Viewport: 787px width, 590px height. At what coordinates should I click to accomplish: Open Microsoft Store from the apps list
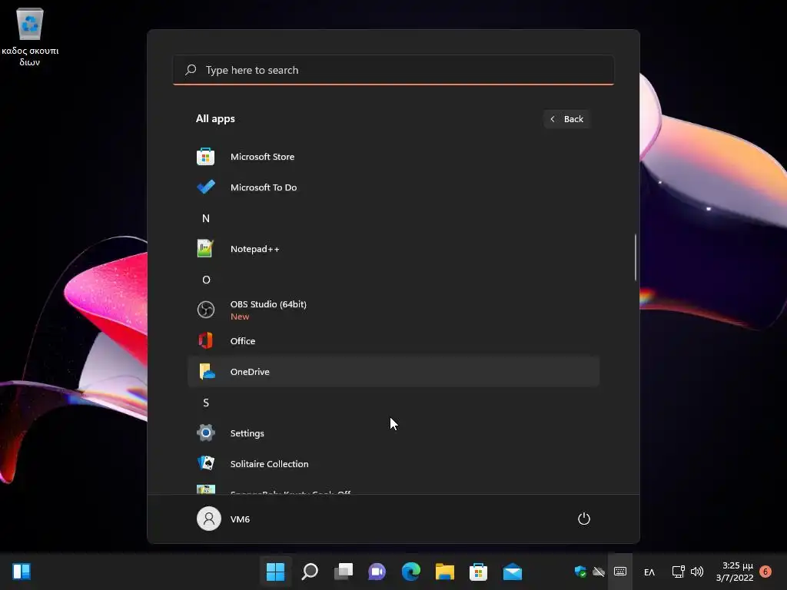tap(393, 157)
